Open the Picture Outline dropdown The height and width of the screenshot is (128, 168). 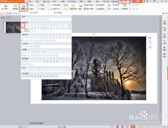point(89,5)
